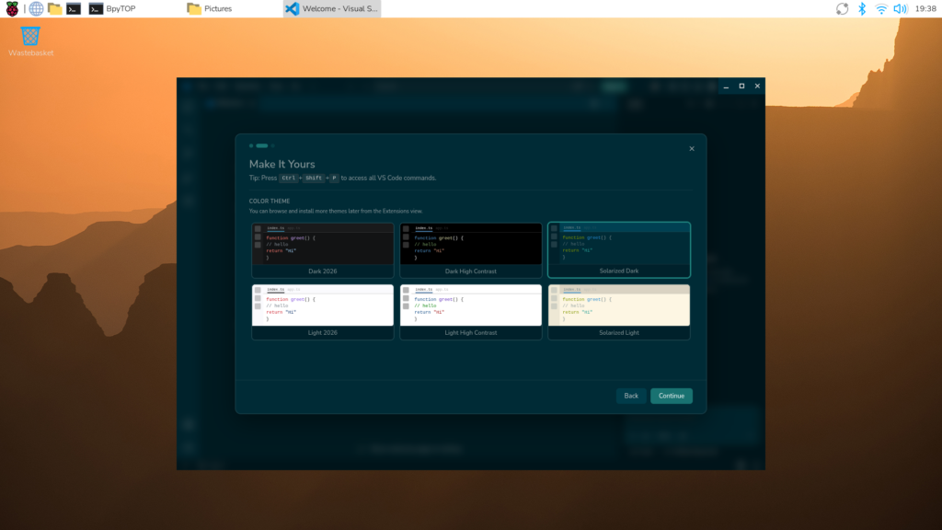The height and width of the screenshot is (530, 942).
Task: Select the Solarized Light theme card
Action: click(x=619, y=312)
